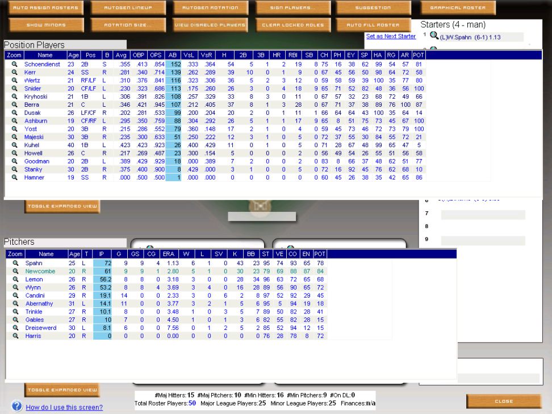Click the magnifier for Hamner
The height and width of the screenshot is (414, 552).
(14, 177)
